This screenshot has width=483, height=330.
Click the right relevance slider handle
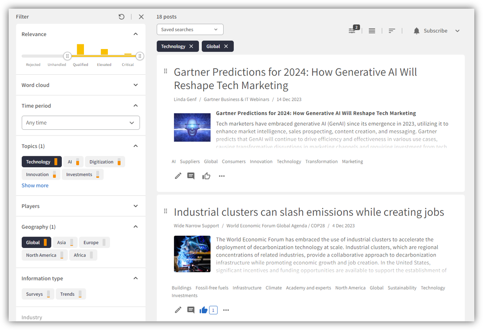pyautogui.click(x=140, y=56)
